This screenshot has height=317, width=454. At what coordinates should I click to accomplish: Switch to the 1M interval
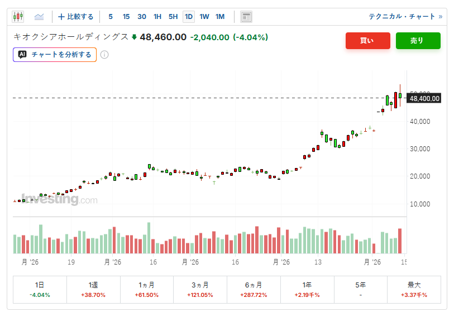pyautogui.click(x=220, y=17)
